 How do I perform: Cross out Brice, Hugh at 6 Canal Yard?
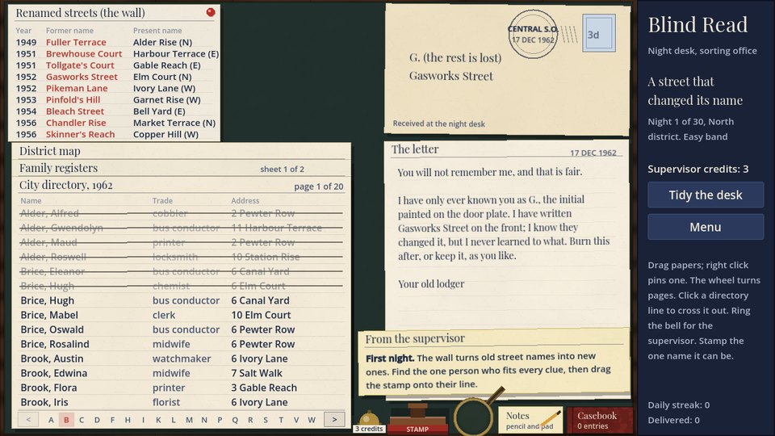182,300
